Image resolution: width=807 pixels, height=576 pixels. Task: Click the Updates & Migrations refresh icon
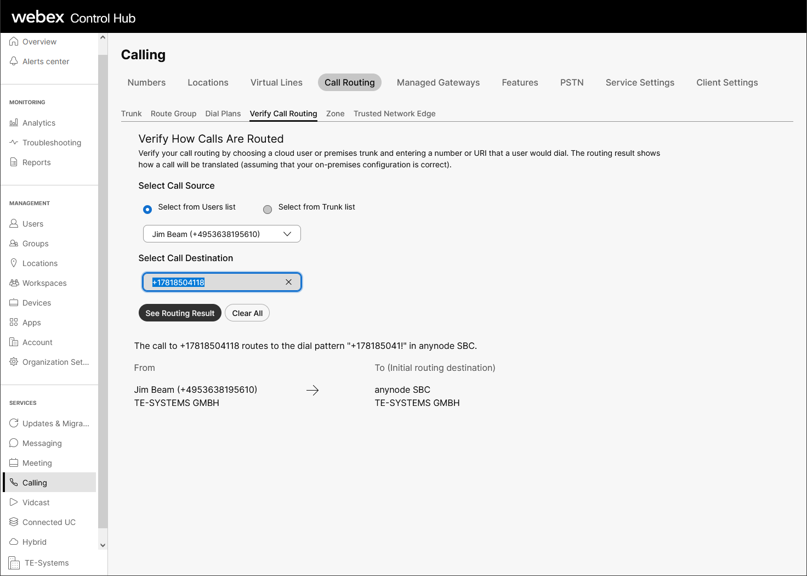pyautogui.click(x=14, y=423)
